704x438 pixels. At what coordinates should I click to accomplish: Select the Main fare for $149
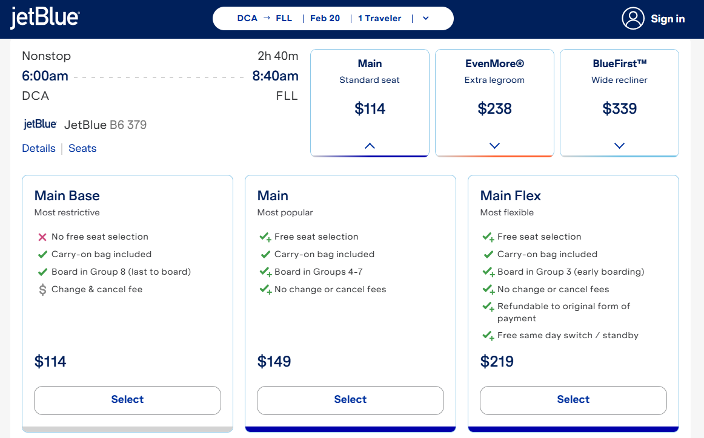350,400
